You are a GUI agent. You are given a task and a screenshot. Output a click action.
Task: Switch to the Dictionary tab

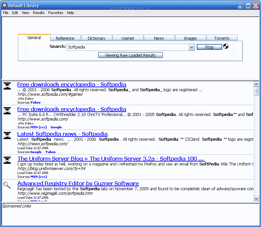tap(96, 38)
